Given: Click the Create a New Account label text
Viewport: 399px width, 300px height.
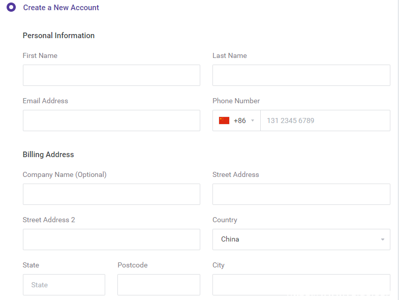Looking at the screenshot, I should [x=61, y=8].
